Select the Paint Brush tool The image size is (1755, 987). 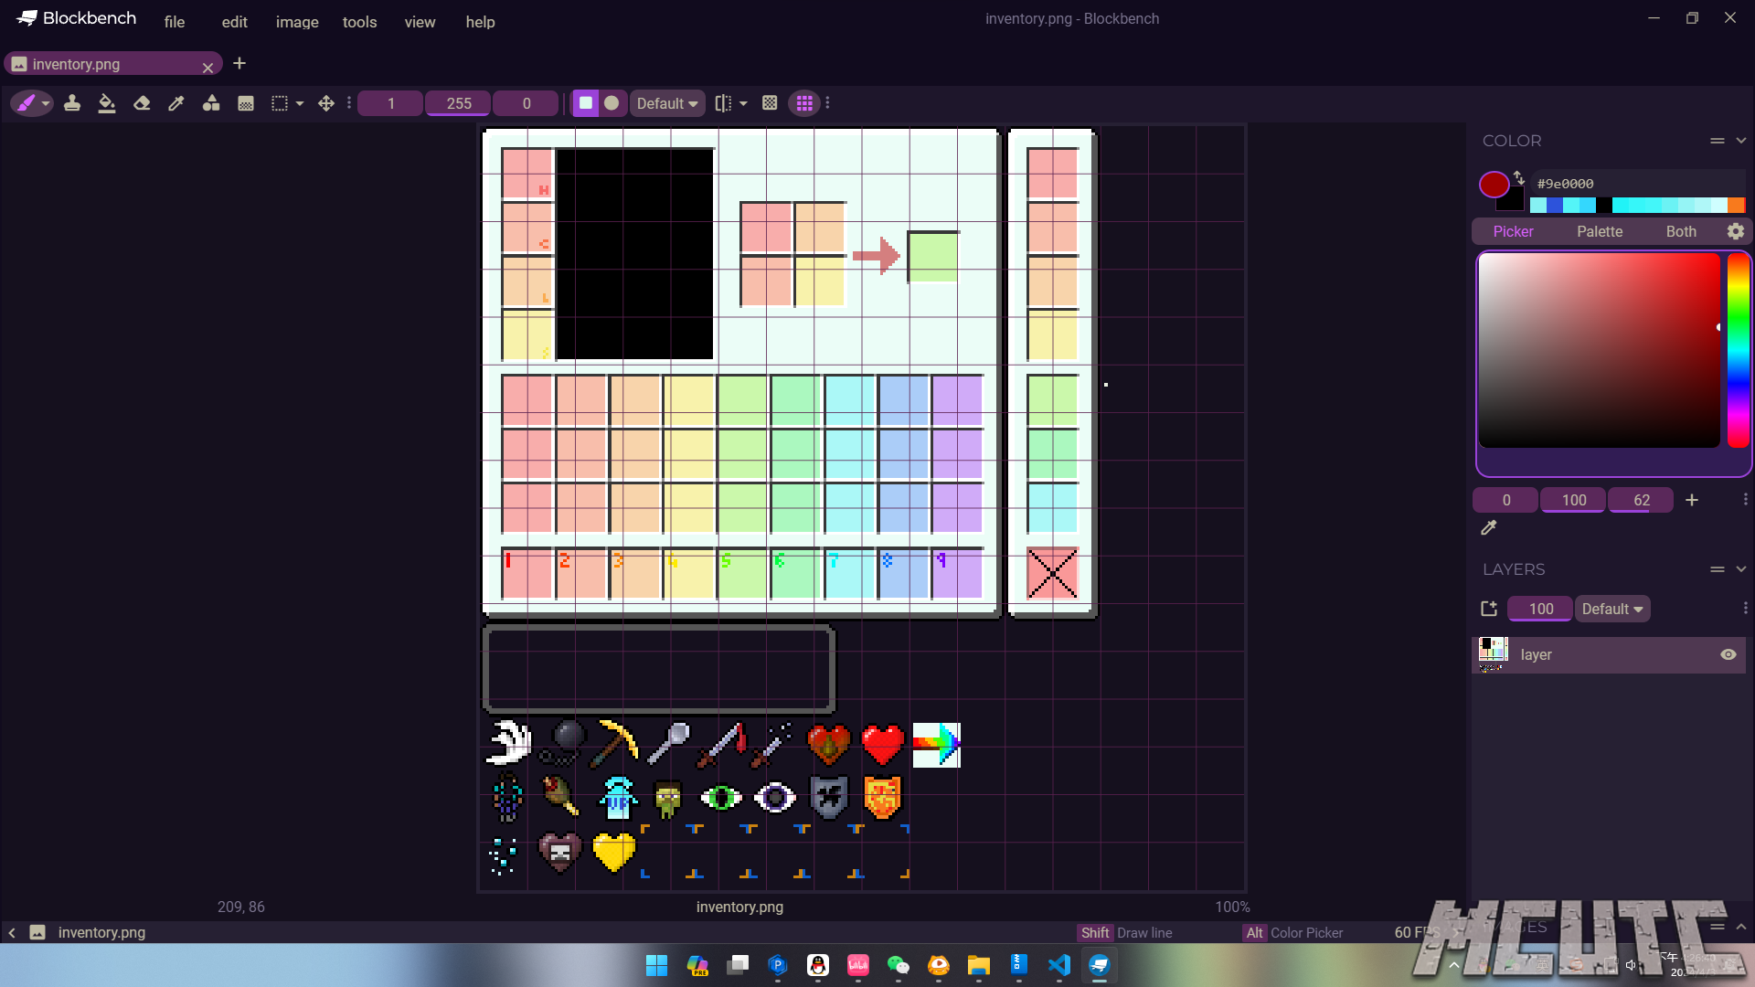[x=27, y=103]
